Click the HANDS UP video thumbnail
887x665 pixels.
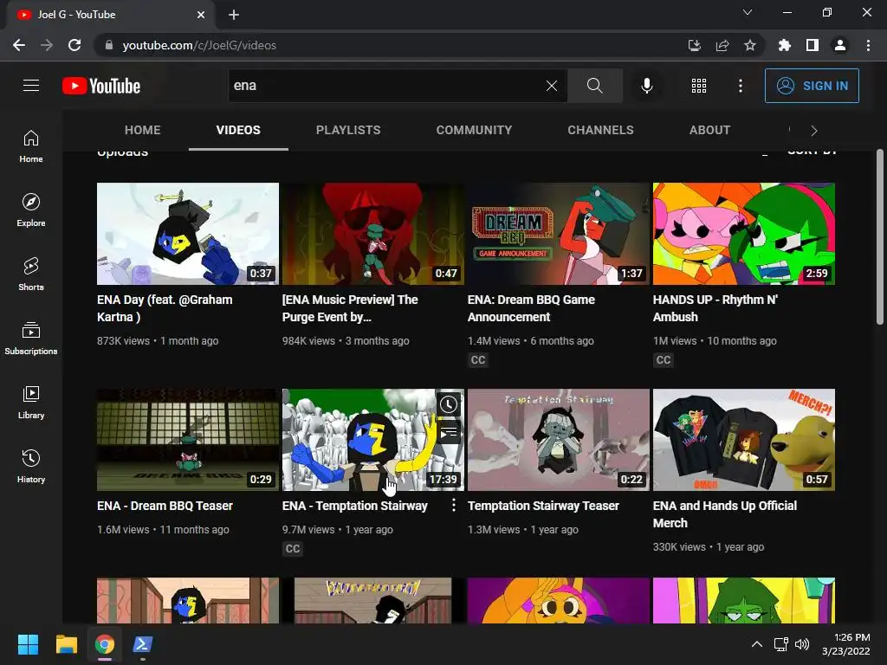(744, 234)
